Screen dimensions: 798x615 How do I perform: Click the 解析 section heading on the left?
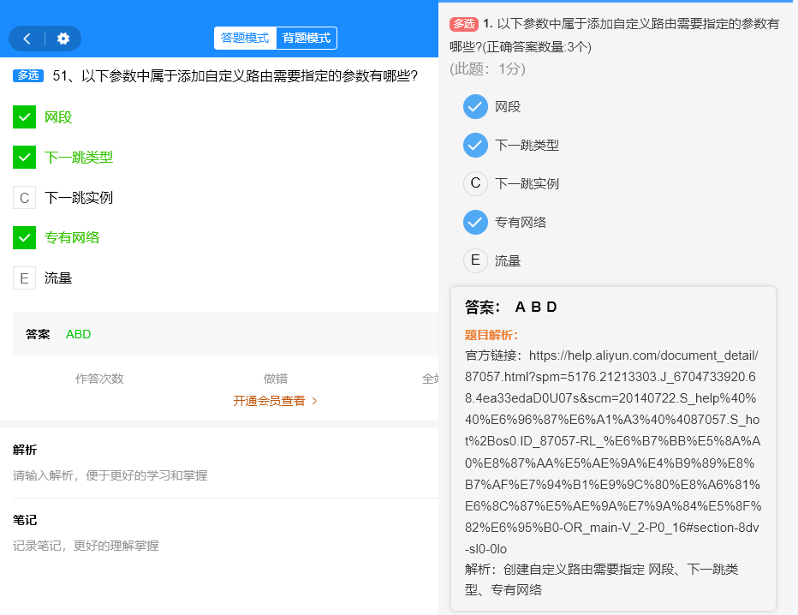coord(25,450)
